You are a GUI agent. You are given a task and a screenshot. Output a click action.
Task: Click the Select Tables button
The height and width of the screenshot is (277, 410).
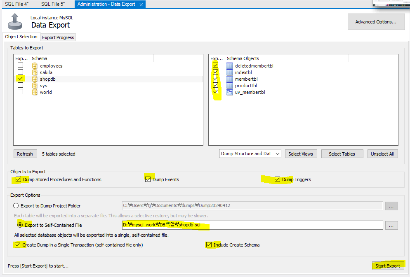pyautogui.click(x=342, y=154)
